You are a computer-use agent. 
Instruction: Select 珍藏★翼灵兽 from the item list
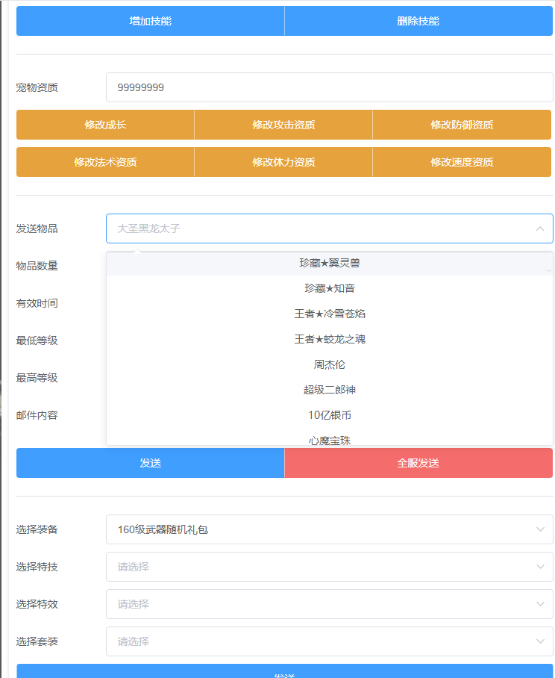(x=329, y=263)
